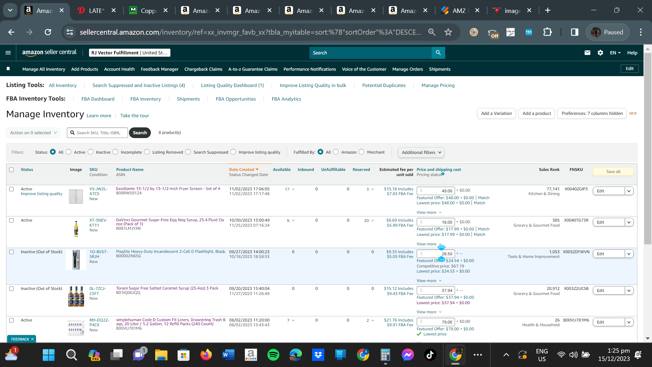Open Manage All Inventory menu item
The image size is (652, 367).
(x=44, y=69)
